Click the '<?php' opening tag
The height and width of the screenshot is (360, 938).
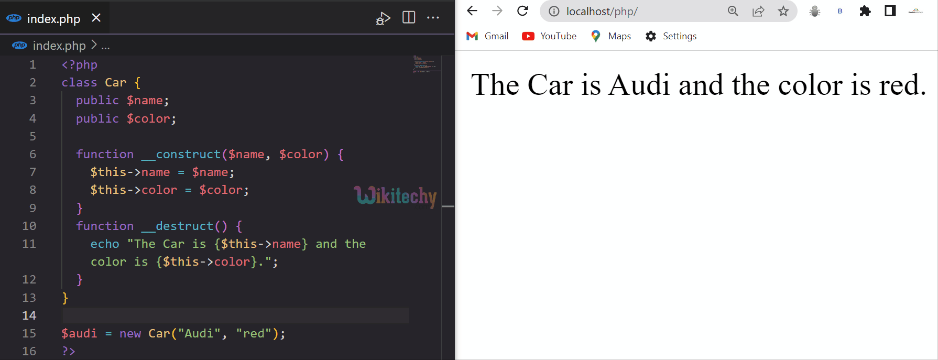pos(80,65)
